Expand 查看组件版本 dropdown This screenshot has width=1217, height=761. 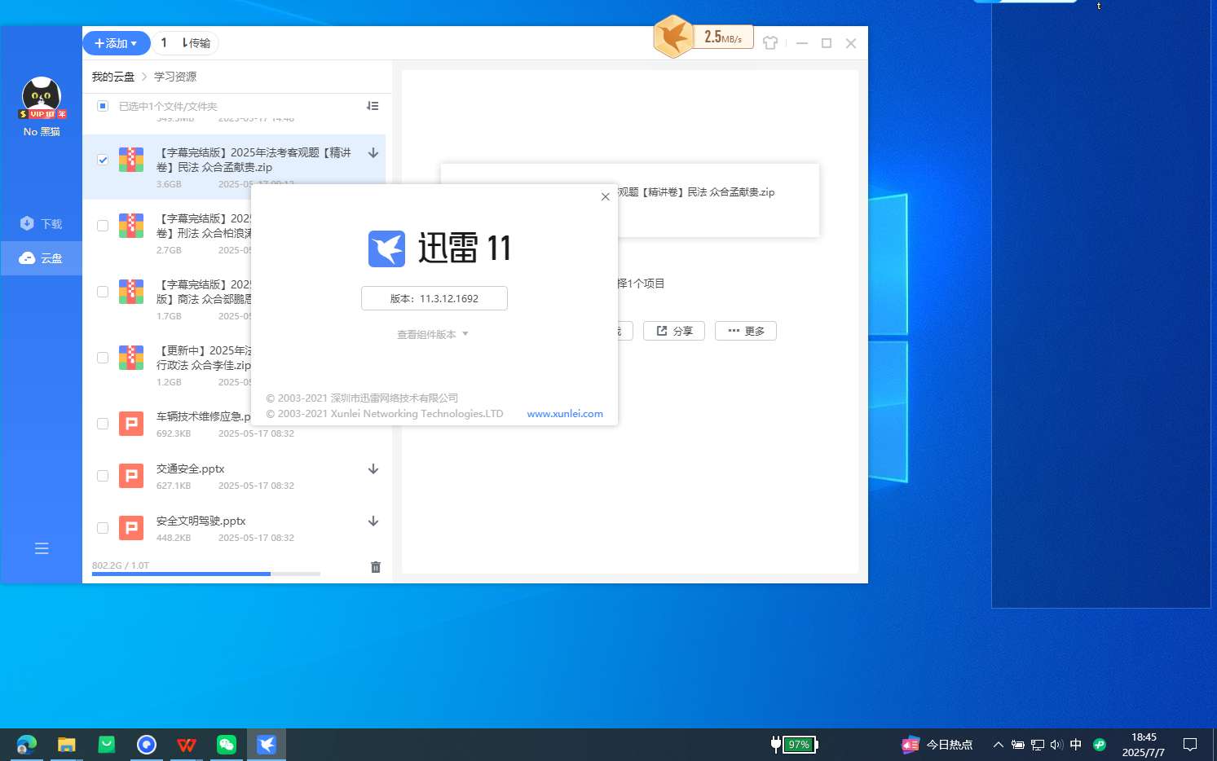coord(433,335)
